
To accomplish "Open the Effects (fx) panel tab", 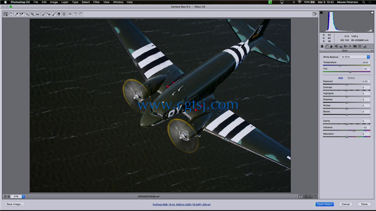I will click(350, 46).
